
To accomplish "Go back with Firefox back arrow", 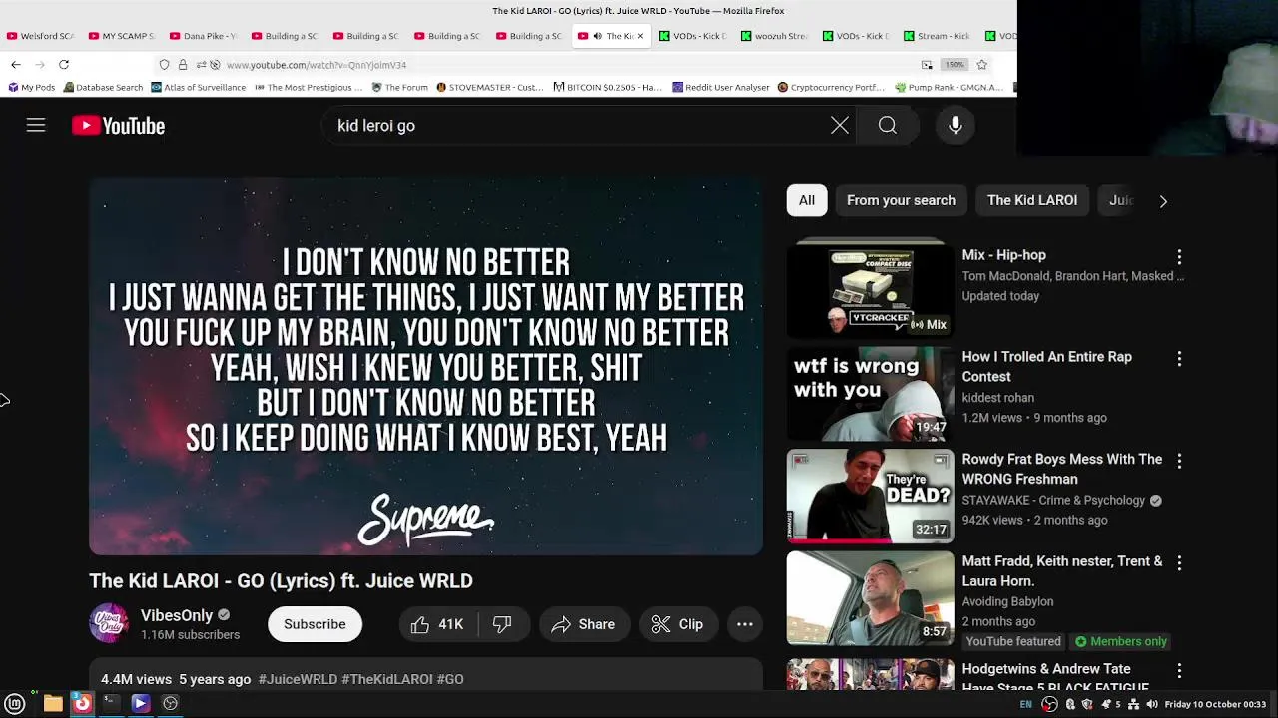I will tap(16, 65).
